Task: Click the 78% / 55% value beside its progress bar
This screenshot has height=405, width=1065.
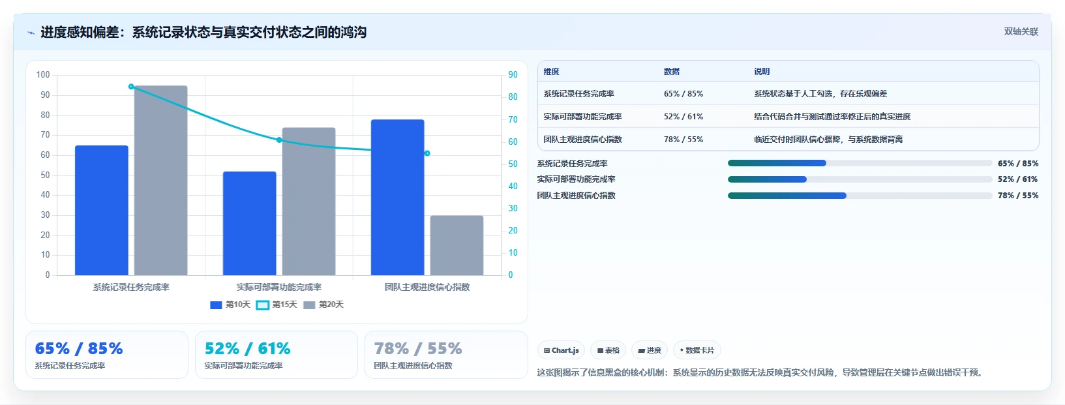Action: pyautogui.click(x=1018, y=196)
